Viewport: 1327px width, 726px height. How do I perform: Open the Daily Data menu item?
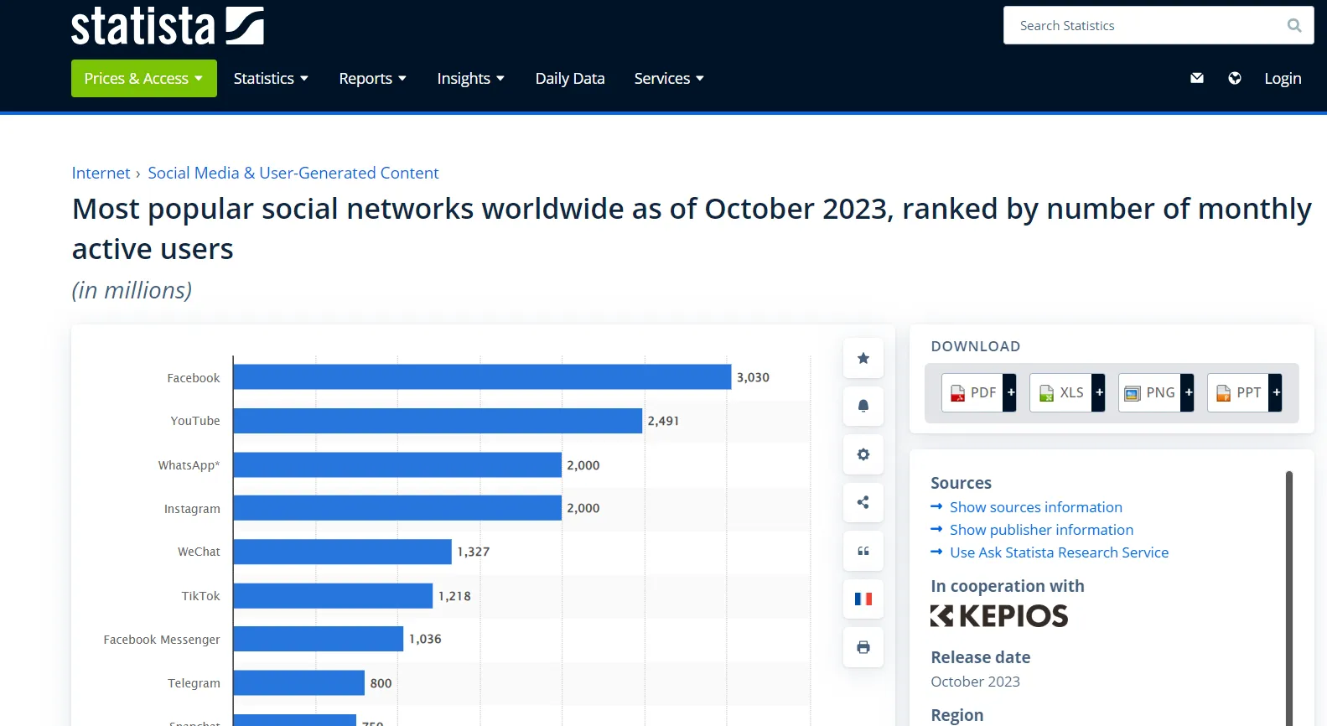click(x=570, y=78)
